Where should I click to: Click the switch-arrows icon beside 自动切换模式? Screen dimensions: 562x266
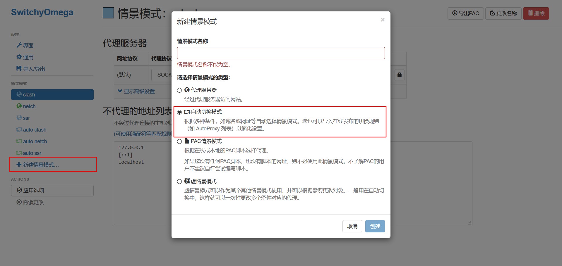coord(187,112)
